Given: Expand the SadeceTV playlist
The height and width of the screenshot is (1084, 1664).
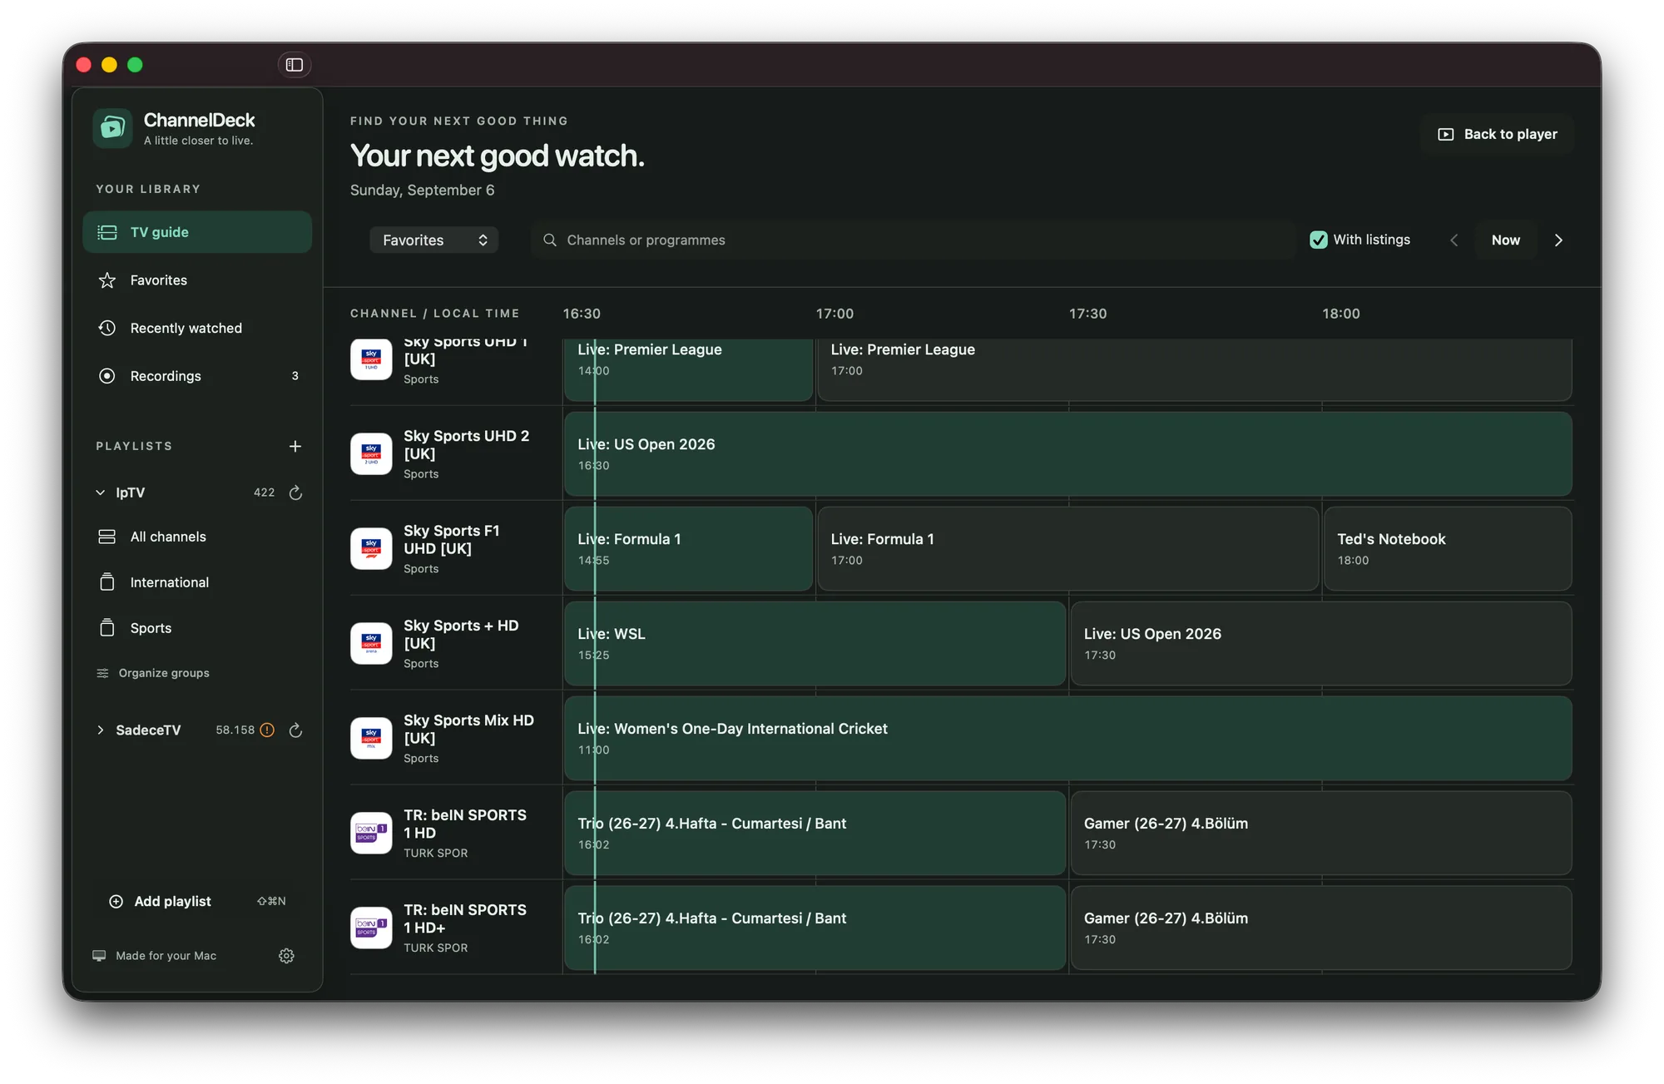Looking at the screenshot, I should point(100,730).
